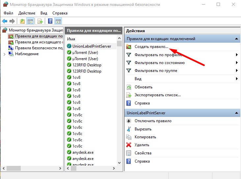Open the Вид submenu arrow in Actions
Screen dimensions: 241x179
(x=236, y=79)
